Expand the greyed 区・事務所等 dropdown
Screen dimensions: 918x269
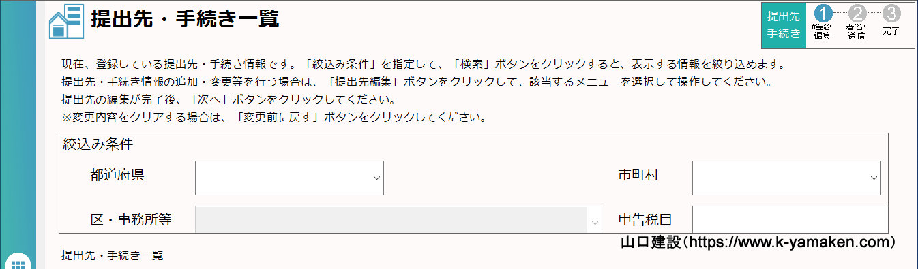click(x=398, y=219)
